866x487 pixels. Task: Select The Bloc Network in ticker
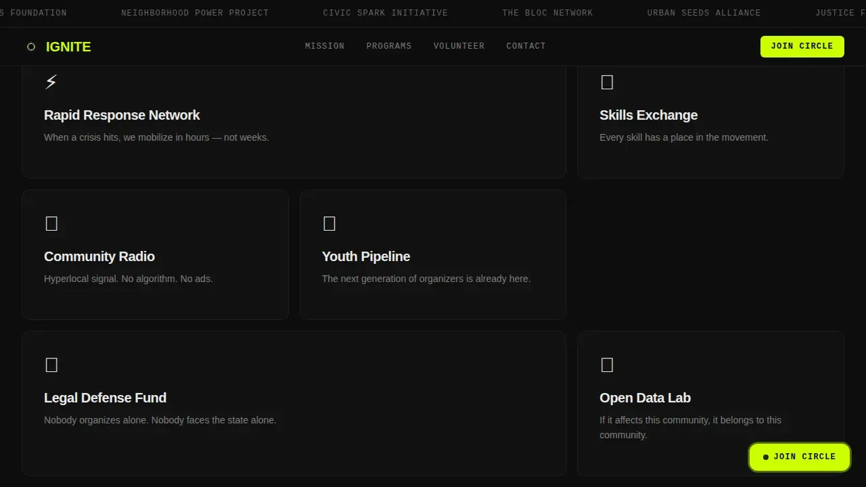click(x=547, y=13)
